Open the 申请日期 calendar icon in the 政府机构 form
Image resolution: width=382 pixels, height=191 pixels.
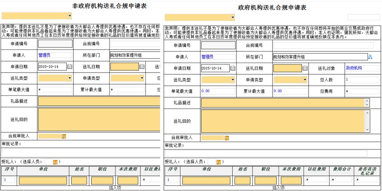coord(233,68)
